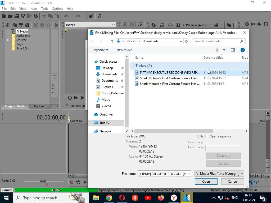This screenshot has width=271, height=203.
Task: Click the Search Downloads field
Action: [219, 41]
